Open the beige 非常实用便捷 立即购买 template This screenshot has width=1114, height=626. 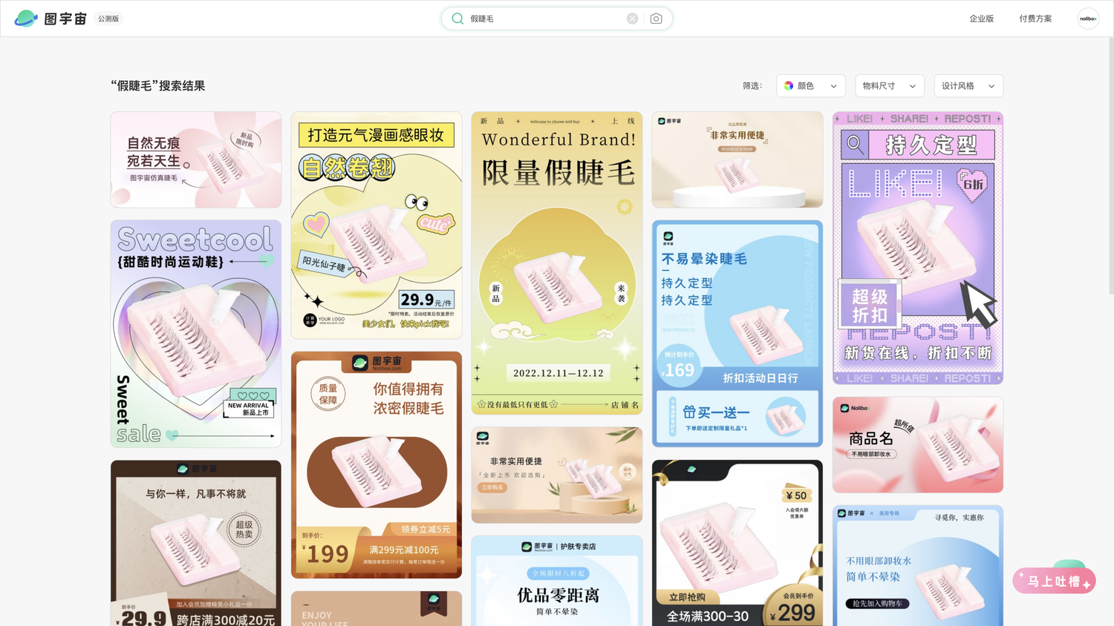pyautogui.click(x=557, y=475)
